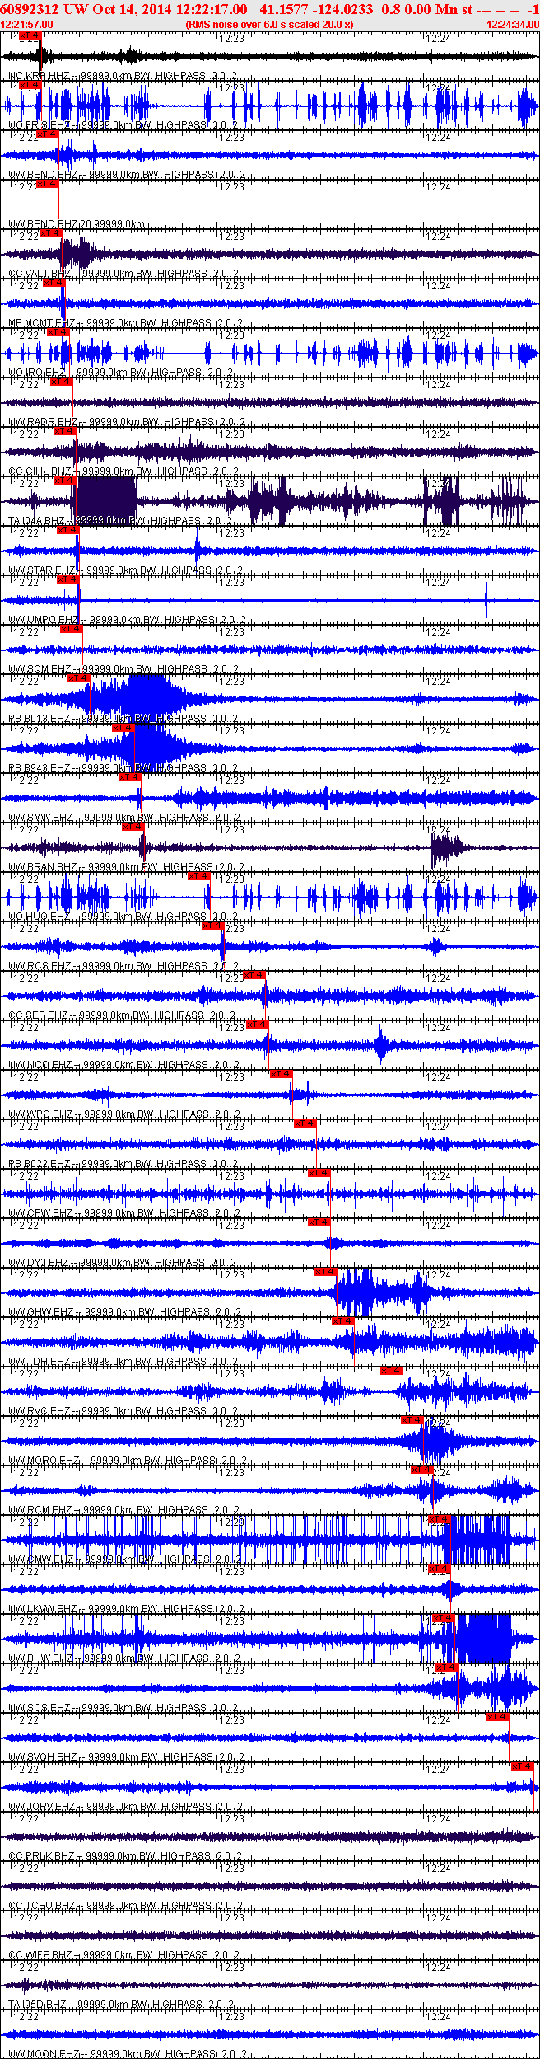Viewport: 540px width, 2059px height.
Task: Click the late signal burst on BRAN trace
Action: point(445,847)
